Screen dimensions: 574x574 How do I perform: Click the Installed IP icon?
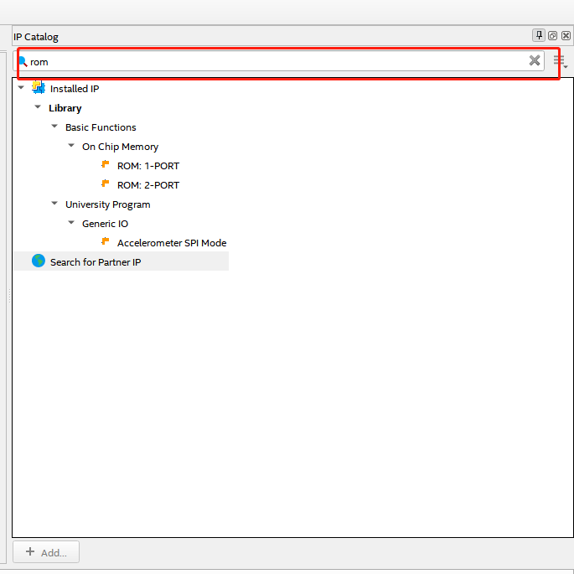38,88
